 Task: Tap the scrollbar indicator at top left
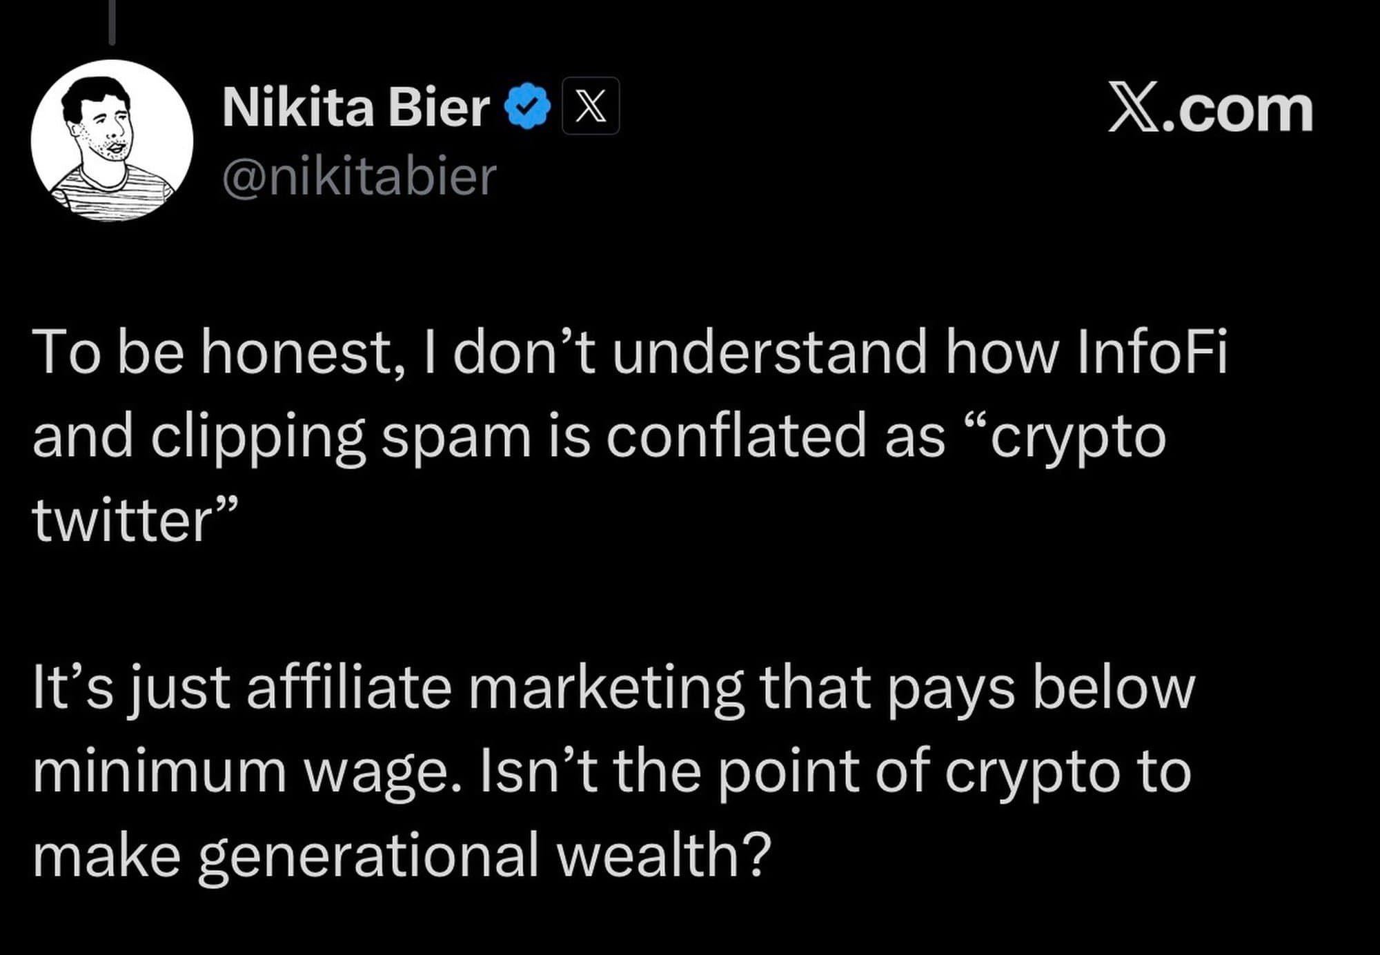(112, 21)
